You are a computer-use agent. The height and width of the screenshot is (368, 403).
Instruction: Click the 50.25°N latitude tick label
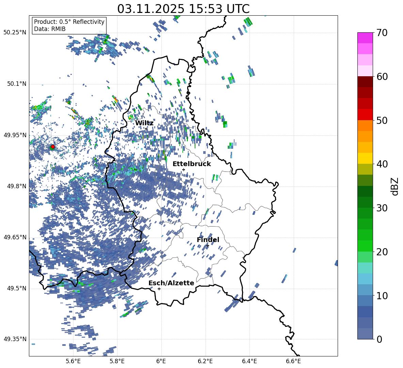pos(15,33)
